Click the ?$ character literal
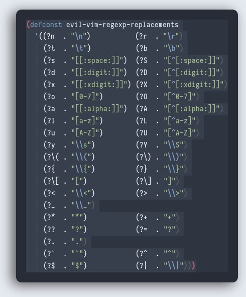 pyautogui.click(x=51, y=266)
